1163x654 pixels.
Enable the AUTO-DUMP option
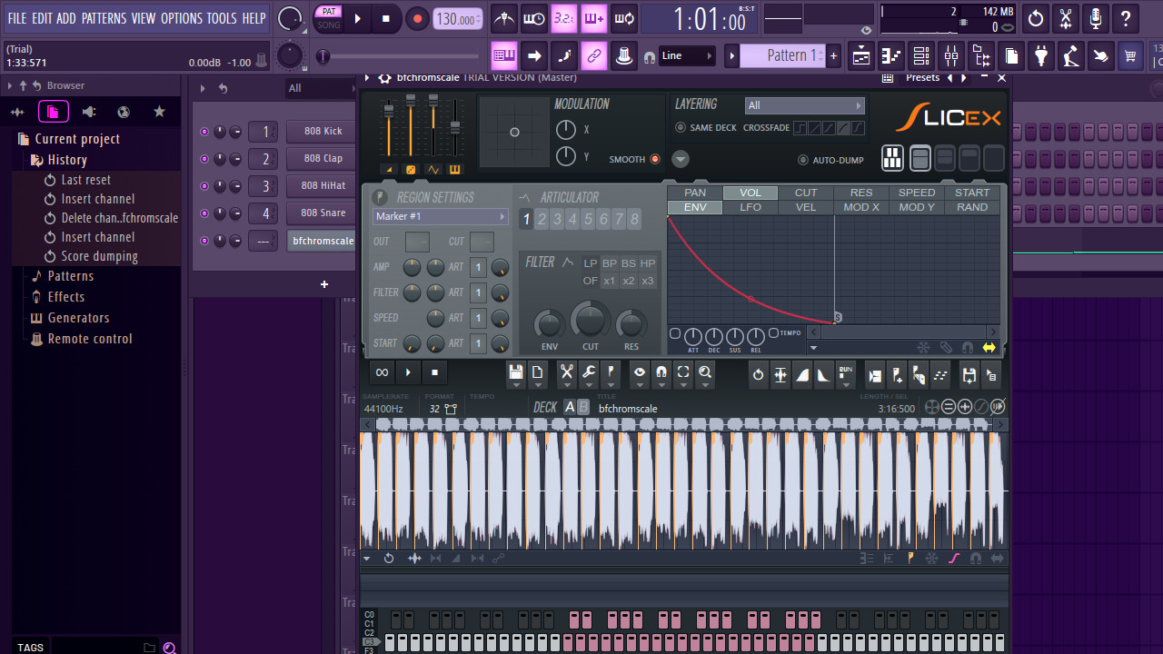click(x=802, y=160)
